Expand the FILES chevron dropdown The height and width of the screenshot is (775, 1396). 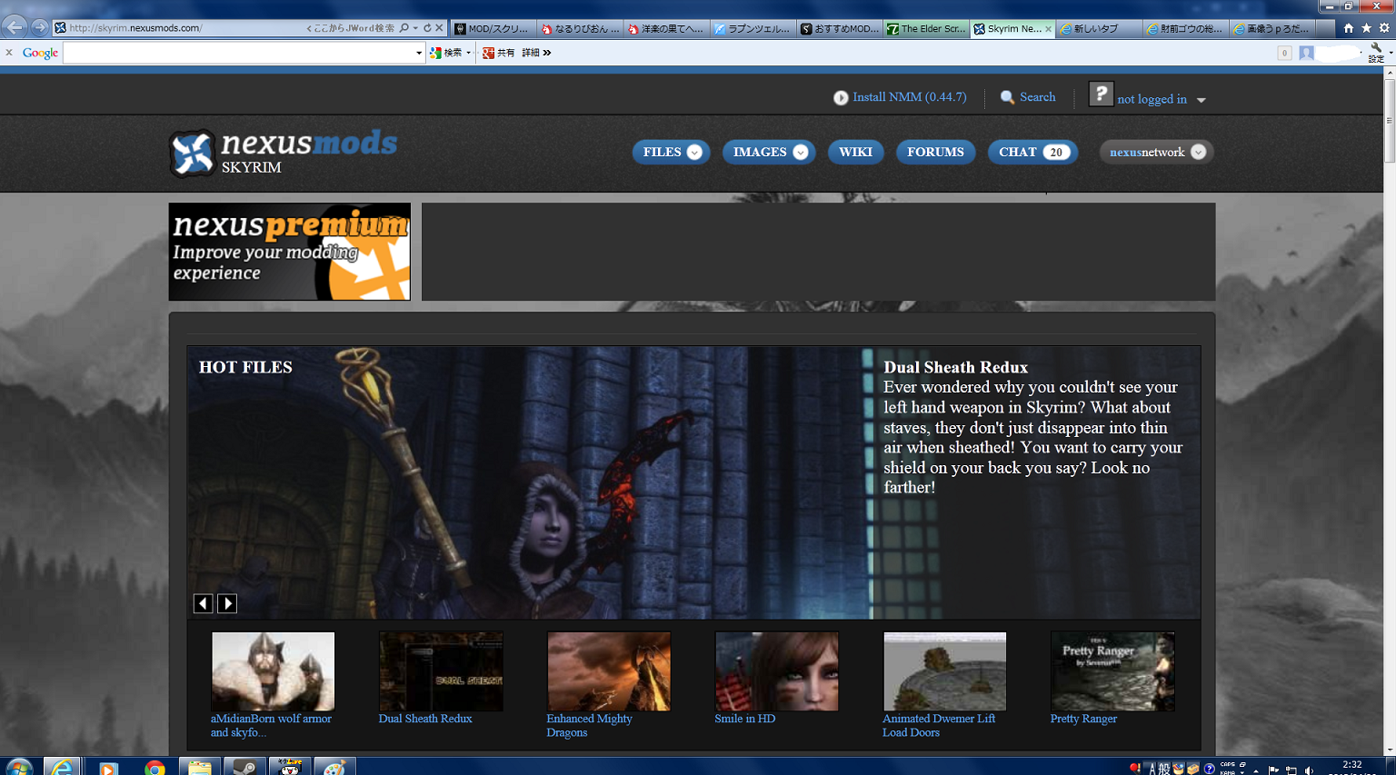point(694,152)
